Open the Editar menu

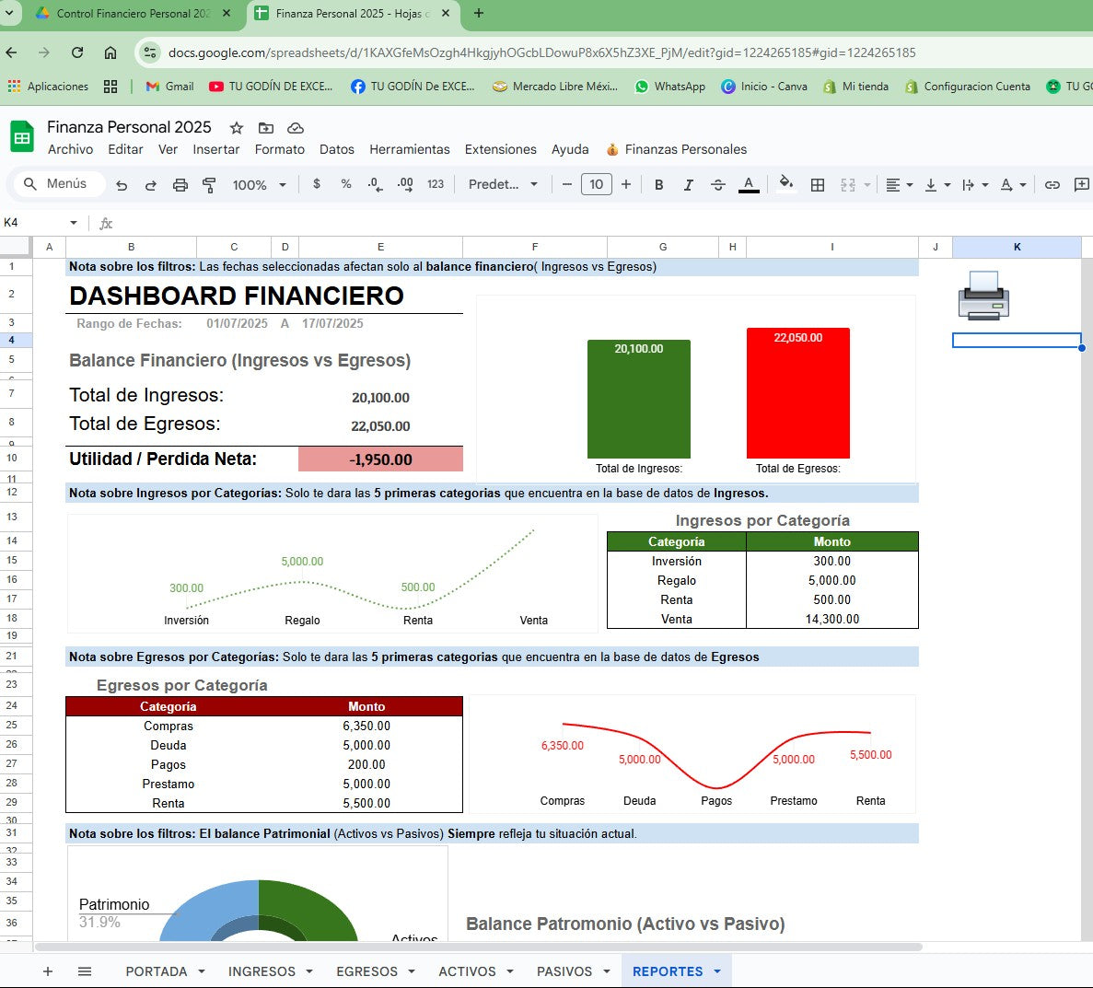(125, 149)
